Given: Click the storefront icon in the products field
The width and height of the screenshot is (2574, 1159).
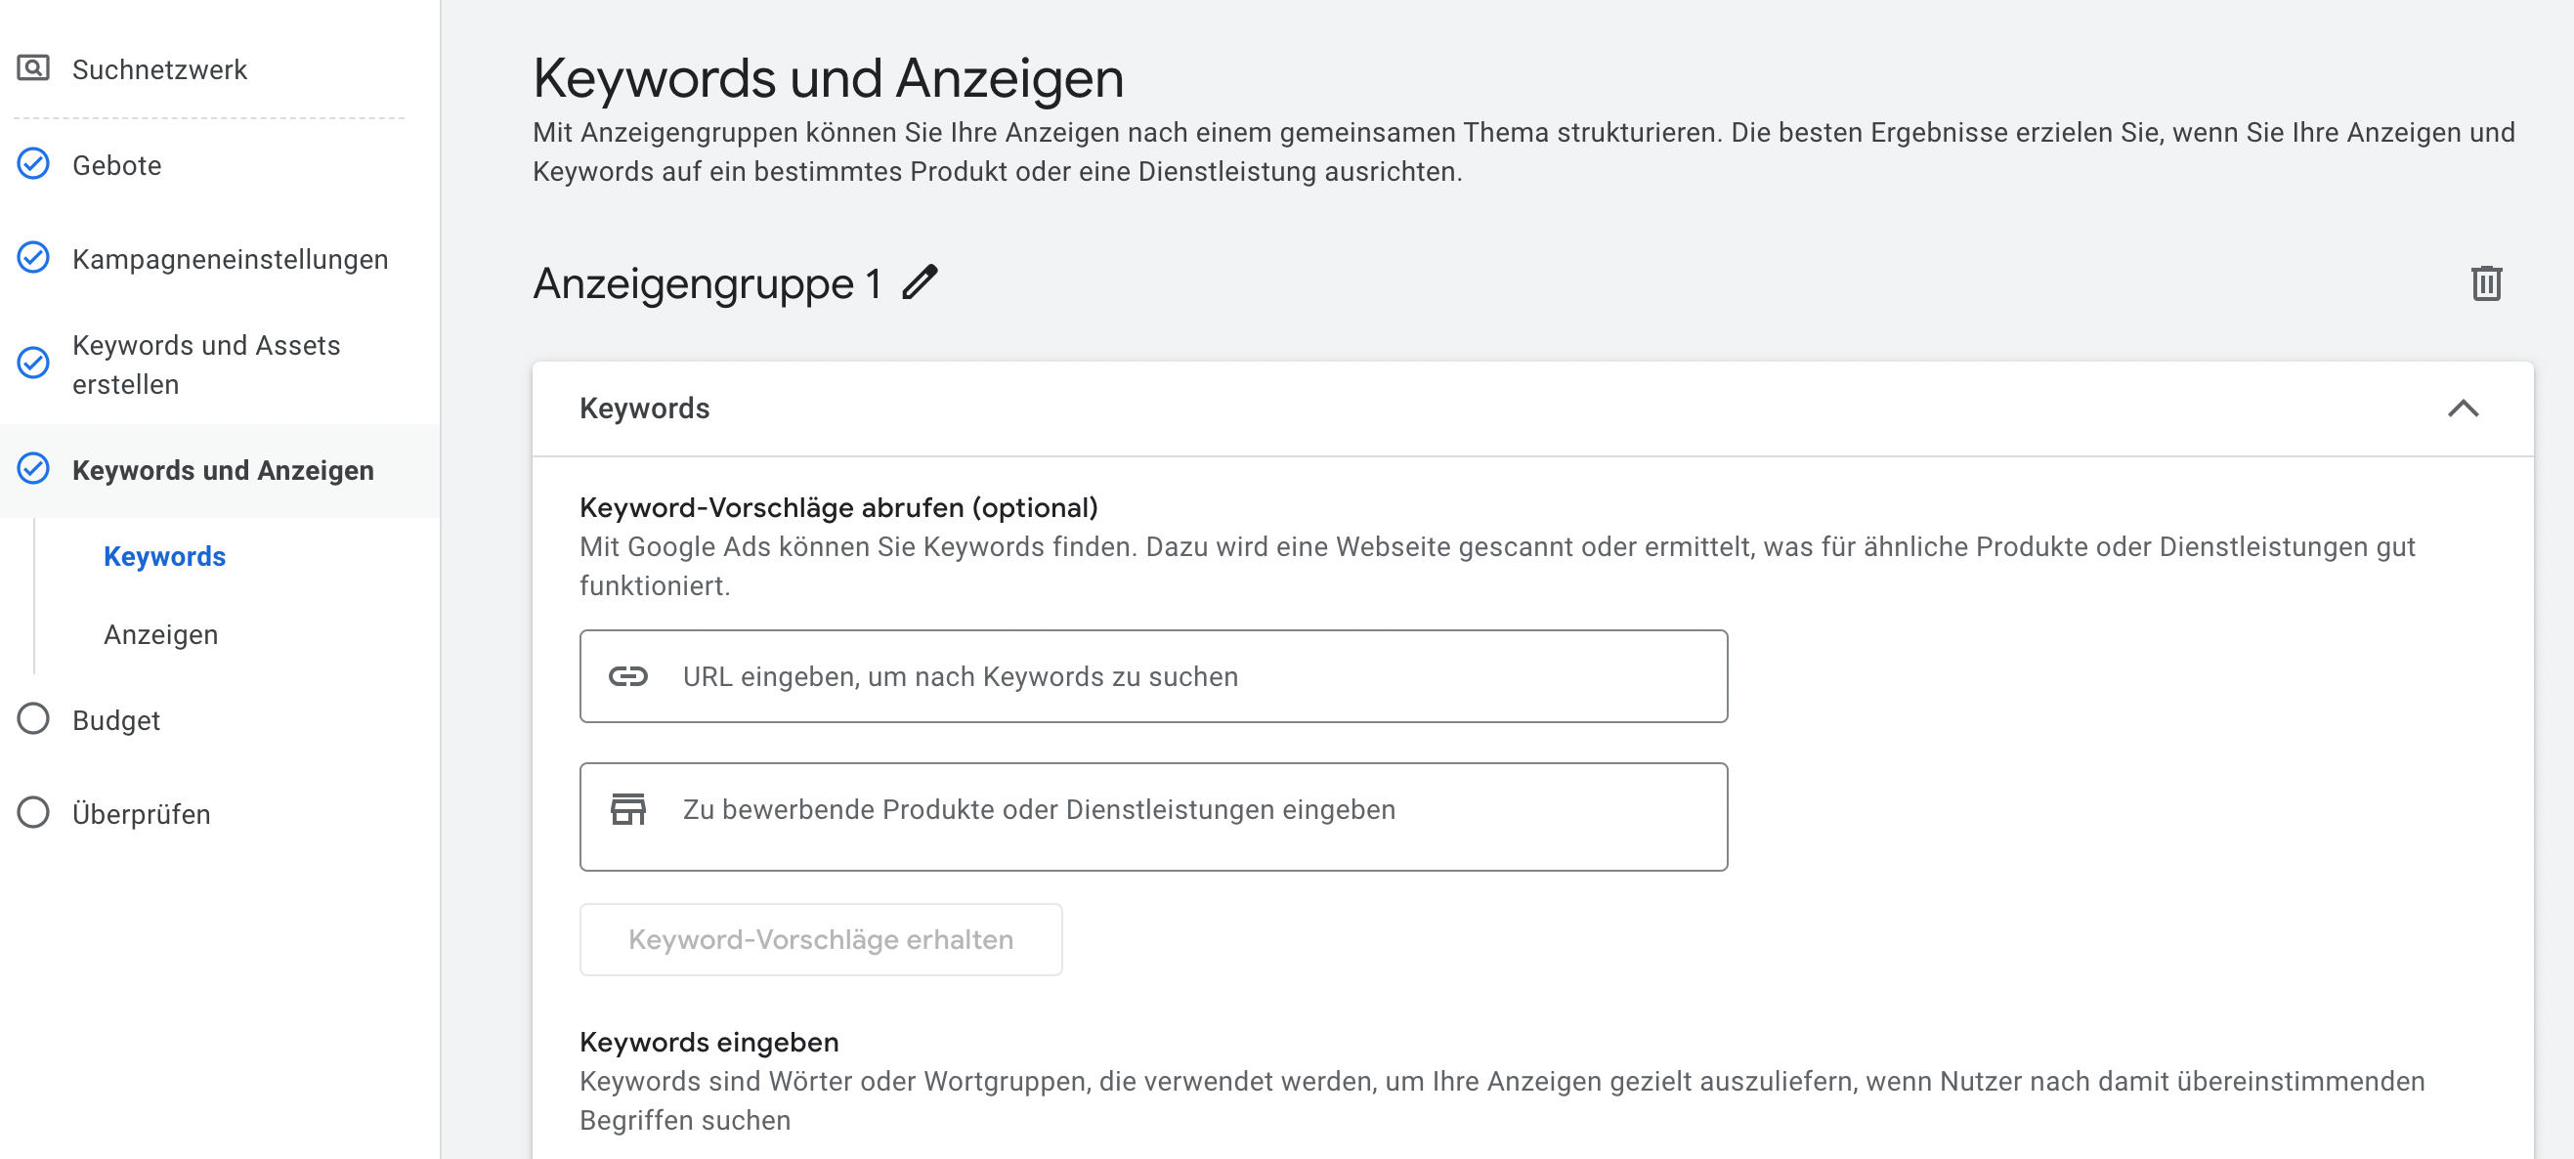Looking at the screenshot, I should [x=628, y=809].
